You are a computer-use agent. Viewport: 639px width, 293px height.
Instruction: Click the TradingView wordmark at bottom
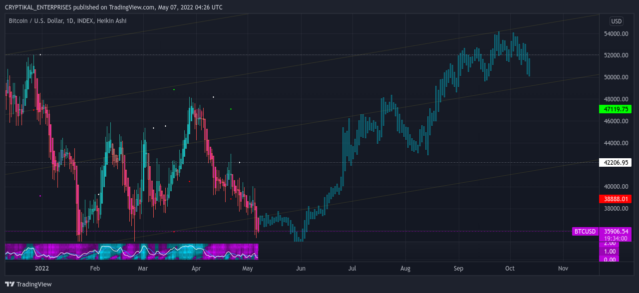(34, 285)
